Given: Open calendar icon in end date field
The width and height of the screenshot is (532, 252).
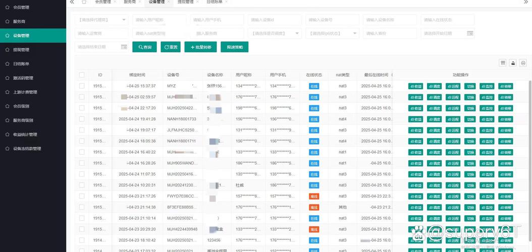Looking at the screenshot, I should (x=124, y=47).
